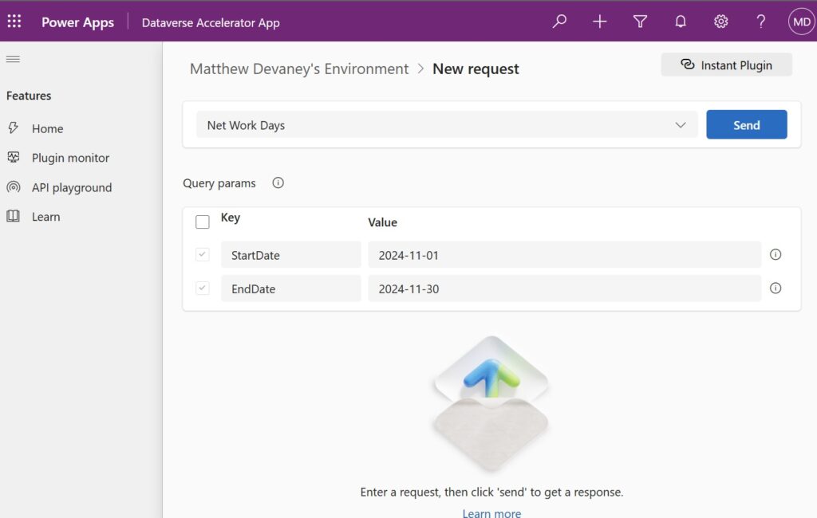The image size is (817, 518).
Task: Click the Value column header
Action: (382, 222)
